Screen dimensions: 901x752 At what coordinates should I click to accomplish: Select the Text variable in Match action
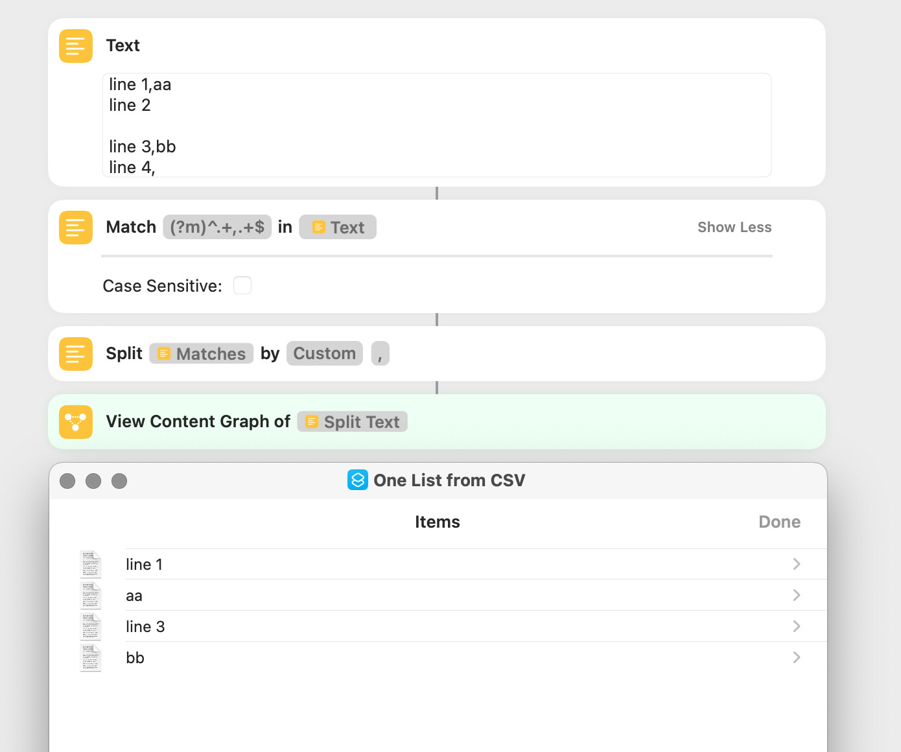point(338,227)
